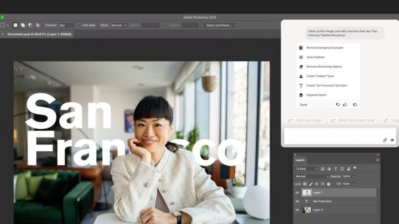Screen dimensions: 399x224
Task: Close the Layers panel with its X
Action: [x=295, y=155]
